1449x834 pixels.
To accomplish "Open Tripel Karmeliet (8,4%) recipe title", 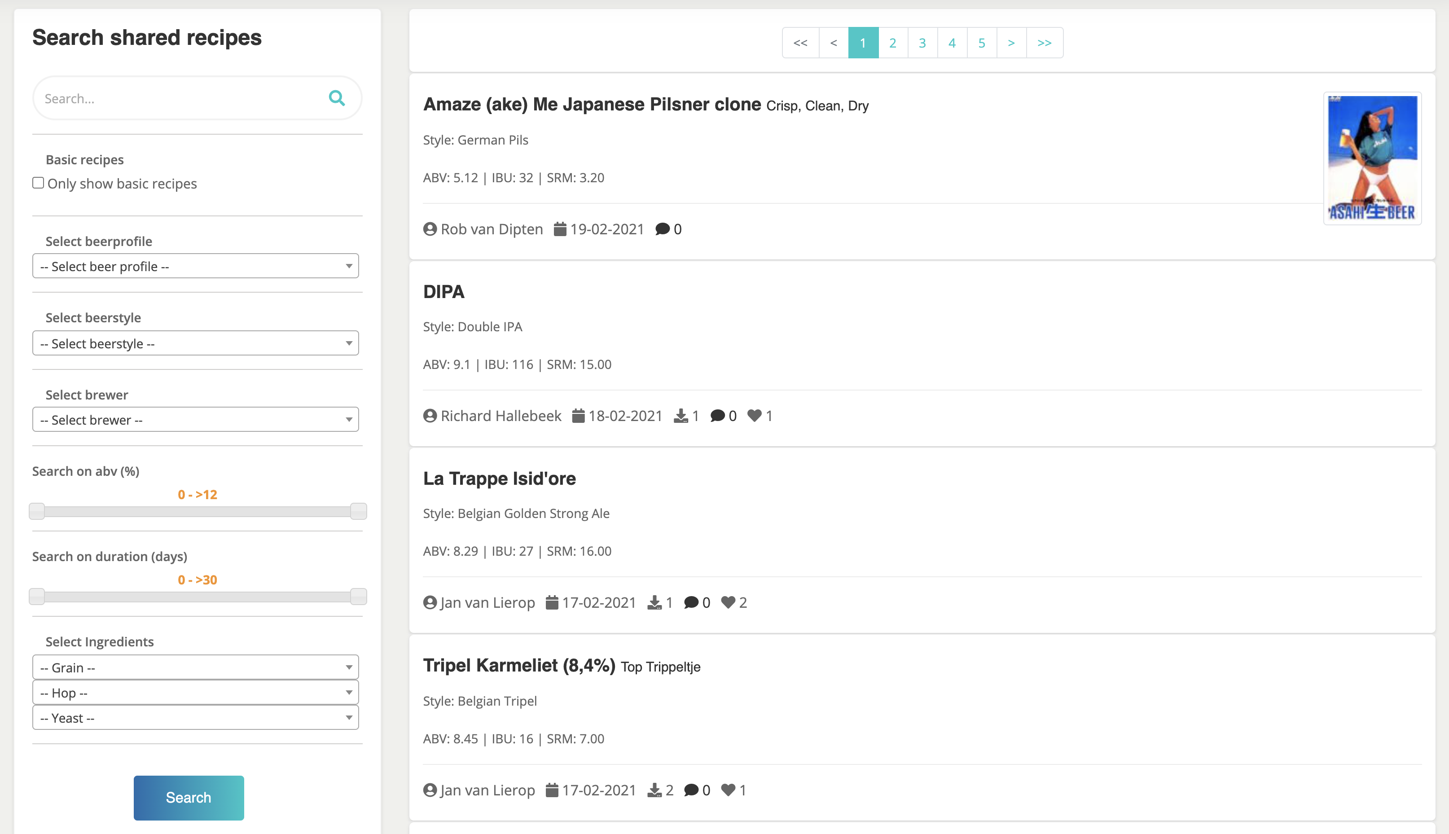I will pyautogui.click(x=519, y=666).
